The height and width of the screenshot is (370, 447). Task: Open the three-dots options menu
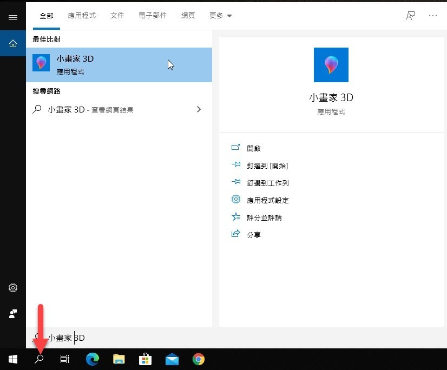[433, 16]
